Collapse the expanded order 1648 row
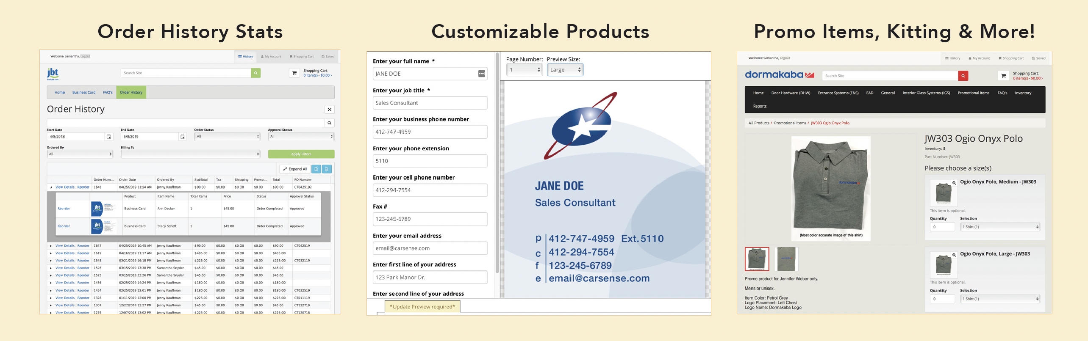1088x341 pixels. pos(51,187)
